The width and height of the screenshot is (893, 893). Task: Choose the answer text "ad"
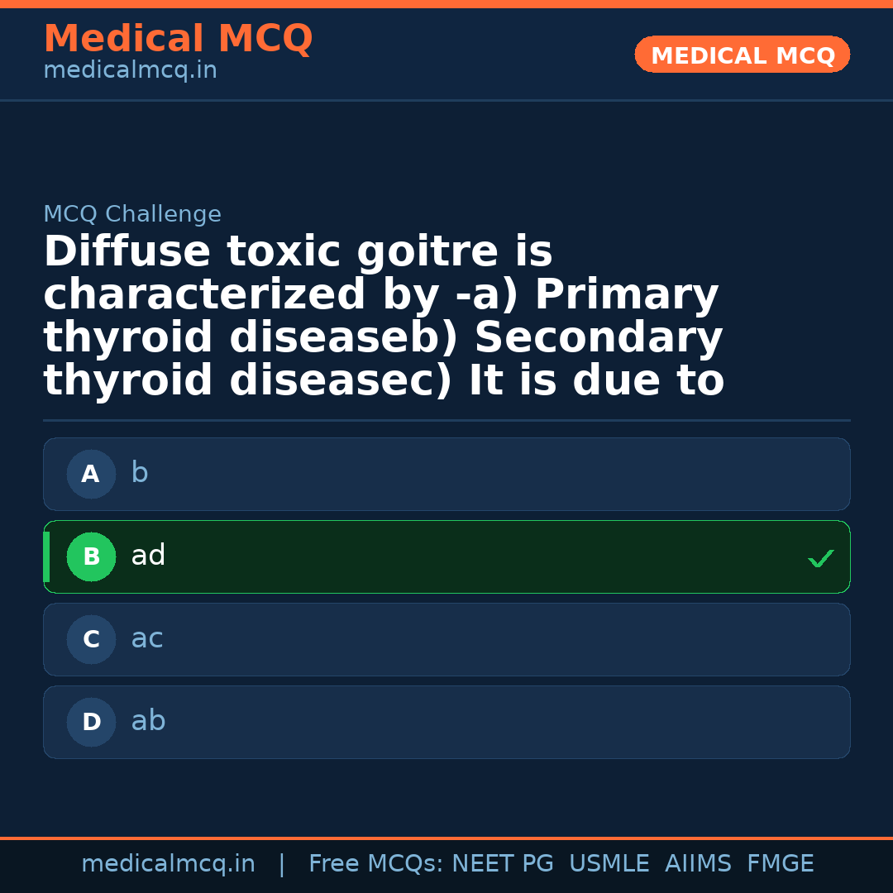tap(148, 556)
